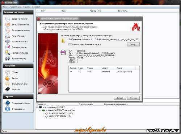Click the Help panel header in sidebar
Image resolution: width=181 pixels, height=134 pixels.
[18, 97]
